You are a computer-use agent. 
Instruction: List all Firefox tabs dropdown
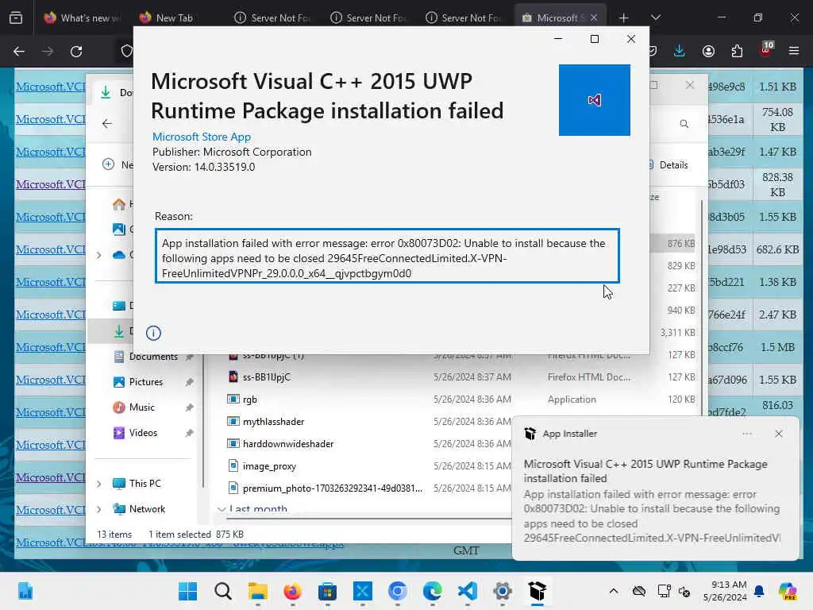tap(655, 17)
